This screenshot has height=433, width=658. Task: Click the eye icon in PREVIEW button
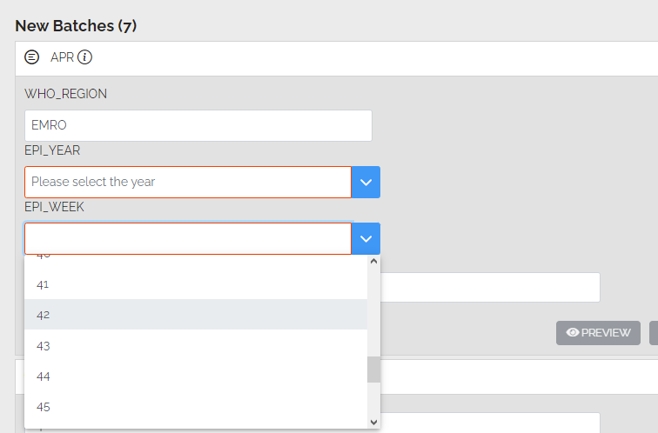[573, 332]
